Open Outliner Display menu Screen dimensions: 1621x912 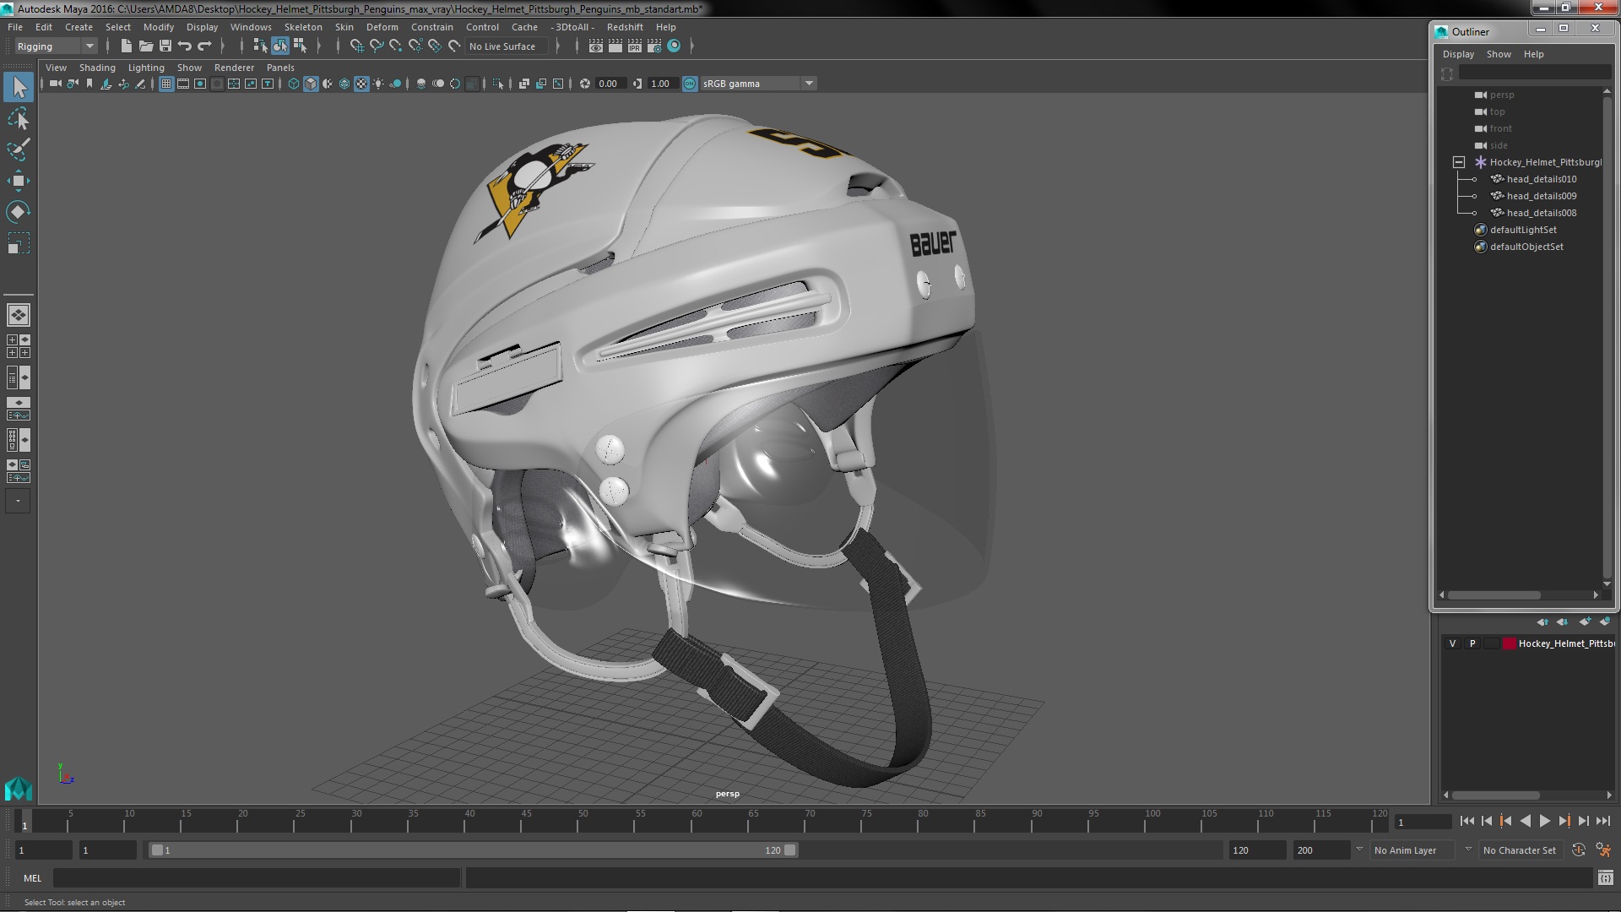pos(1458,54)
